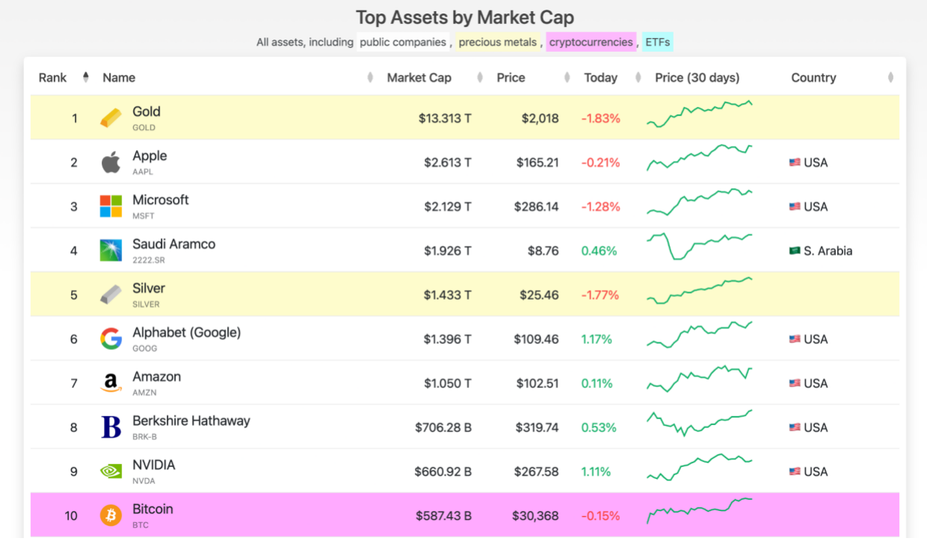Open the Amazon asset name link
This screenshot has height=544, width=927.
156,376
